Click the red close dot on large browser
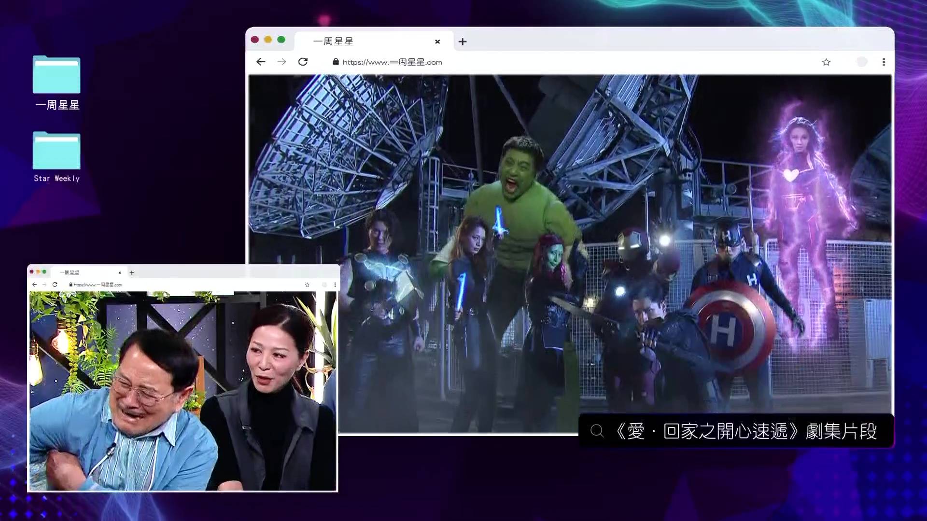The height and width of the screenshot is (521, 927). pos(255,40)
